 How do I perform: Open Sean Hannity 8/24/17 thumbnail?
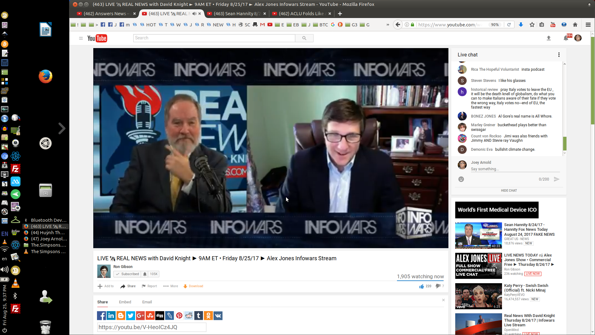[x=478, y=235]
